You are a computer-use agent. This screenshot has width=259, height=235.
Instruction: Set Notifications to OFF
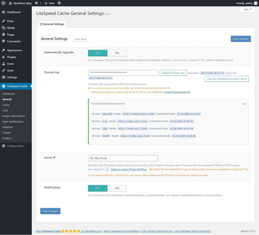click(98, 188)
